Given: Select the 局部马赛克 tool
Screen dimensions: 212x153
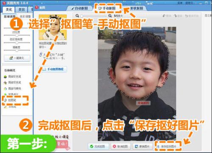Looking at the screenshot, I should [x=12, y=88].
